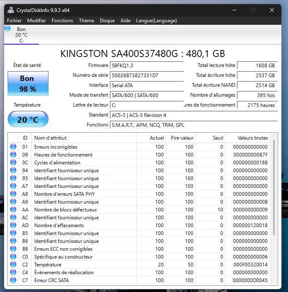The height and width of the screenshot is (292, 288).
Task: Click status orb for Erreurs incorrigibles row
Action: (x=13, y=147)
